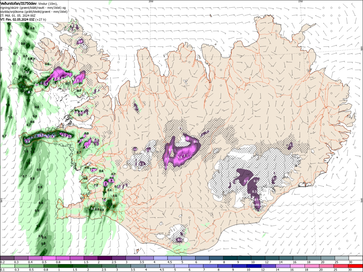
Task: Pick the 0.4 orchid snow-scale swatch
Action: (x=35, y=258)
